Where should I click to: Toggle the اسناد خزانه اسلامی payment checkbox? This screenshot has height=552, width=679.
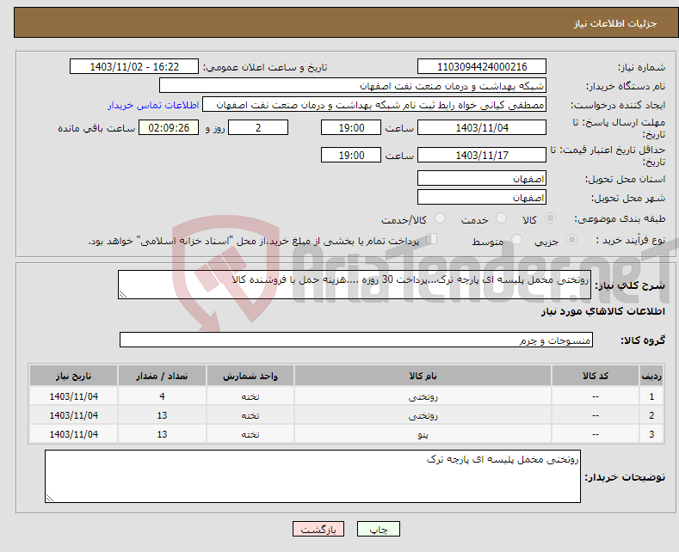(432, 239)
